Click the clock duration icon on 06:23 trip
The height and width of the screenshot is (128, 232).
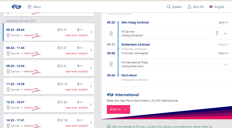tap(59, 30)
